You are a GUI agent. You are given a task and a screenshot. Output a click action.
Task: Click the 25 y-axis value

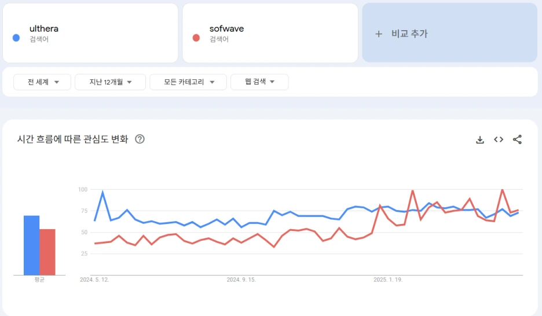pyautogui.click(x=84, y=254)
